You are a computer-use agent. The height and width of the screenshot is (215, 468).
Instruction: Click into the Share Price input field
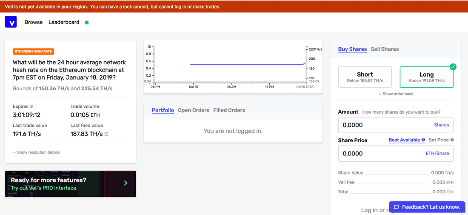coord(396,154)
